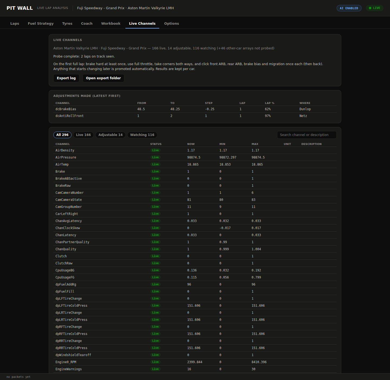Click the Dunlop location cell
This screenshot has height=380, width=390.
[305, 109]
